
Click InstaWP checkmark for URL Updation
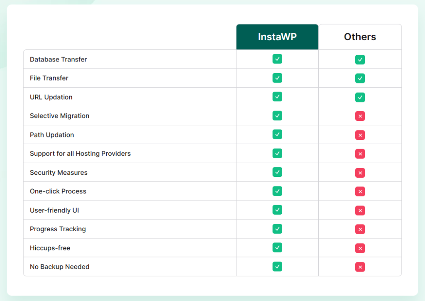tap(277, 97)
